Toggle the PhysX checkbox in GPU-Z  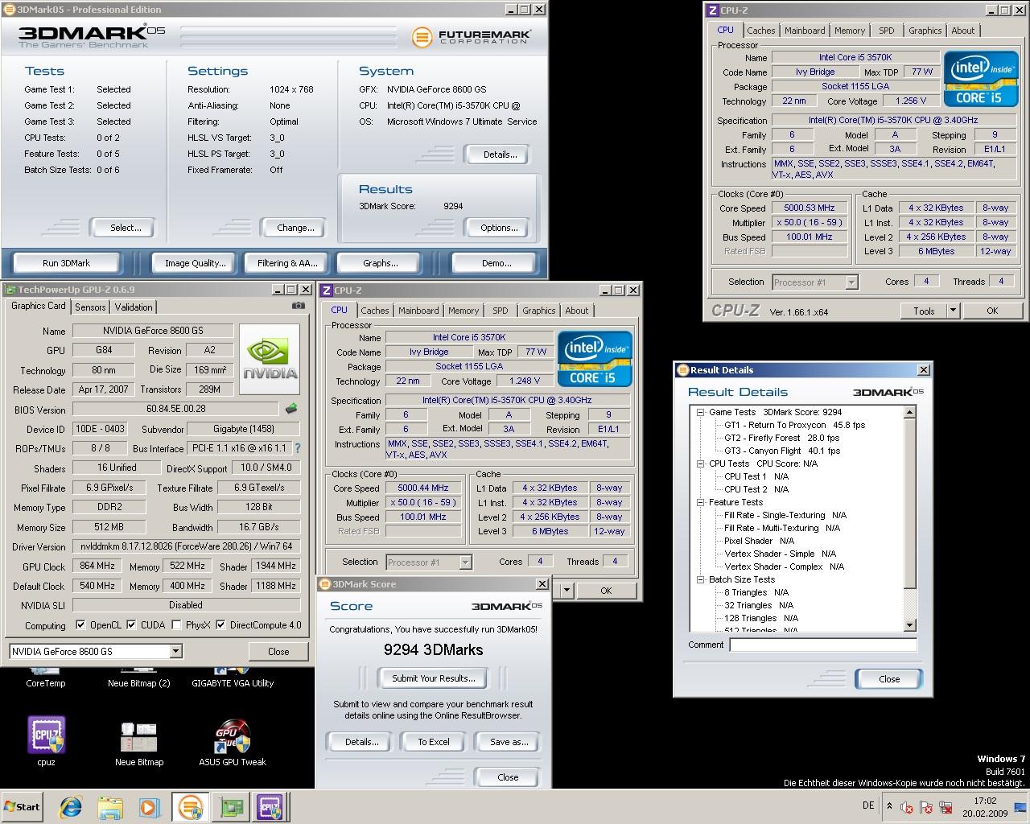176,624
